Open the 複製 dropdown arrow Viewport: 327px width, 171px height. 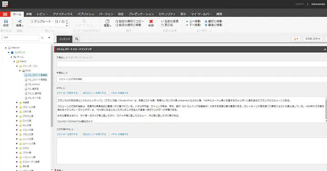pos(110,26)
